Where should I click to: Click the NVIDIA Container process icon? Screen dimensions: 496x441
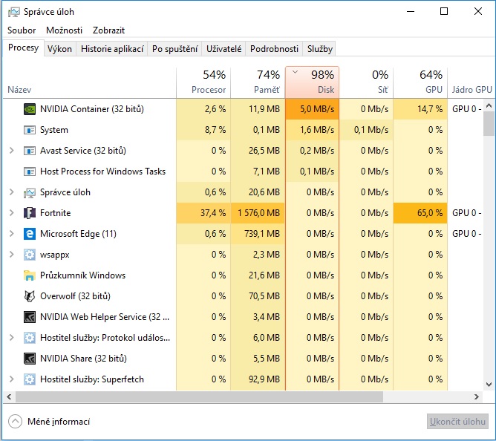pos(30,109)
